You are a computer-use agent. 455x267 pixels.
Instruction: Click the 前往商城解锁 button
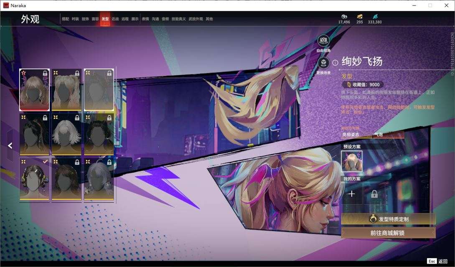coord(388,233)
